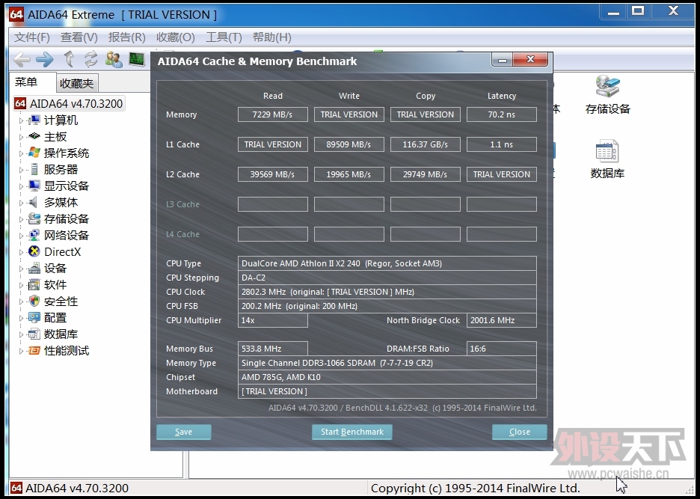Open the 帮助(H) menu
The height and width of the screenshot is (499, 700).
click(x=272, y=37)
